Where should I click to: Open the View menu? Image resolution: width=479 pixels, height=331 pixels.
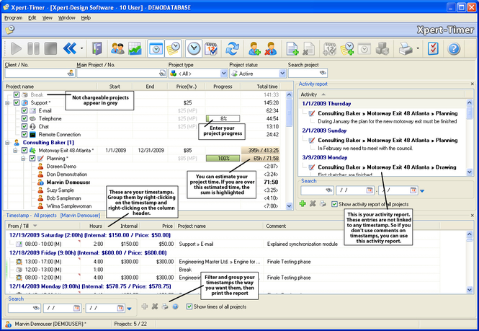[x=47, y=18]
